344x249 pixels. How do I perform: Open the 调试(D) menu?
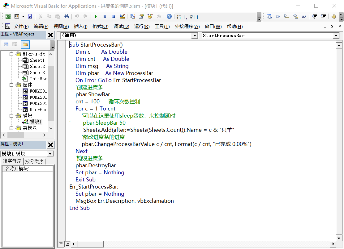[121, 27]
